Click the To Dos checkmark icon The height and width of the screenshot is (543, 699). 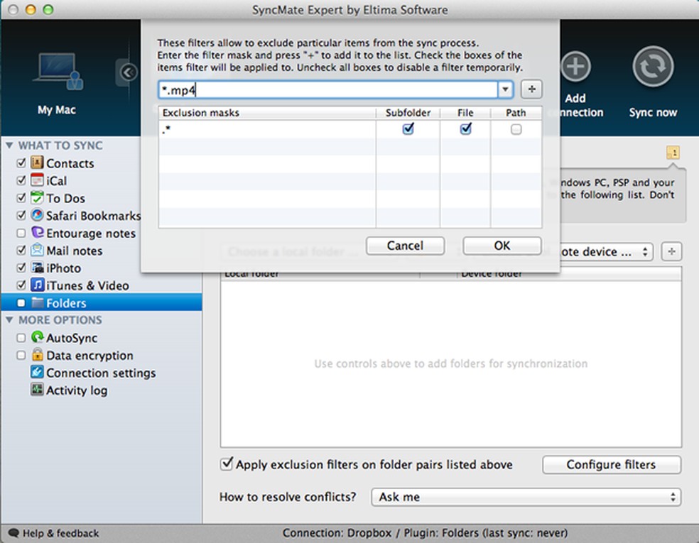tap(37, 197)
